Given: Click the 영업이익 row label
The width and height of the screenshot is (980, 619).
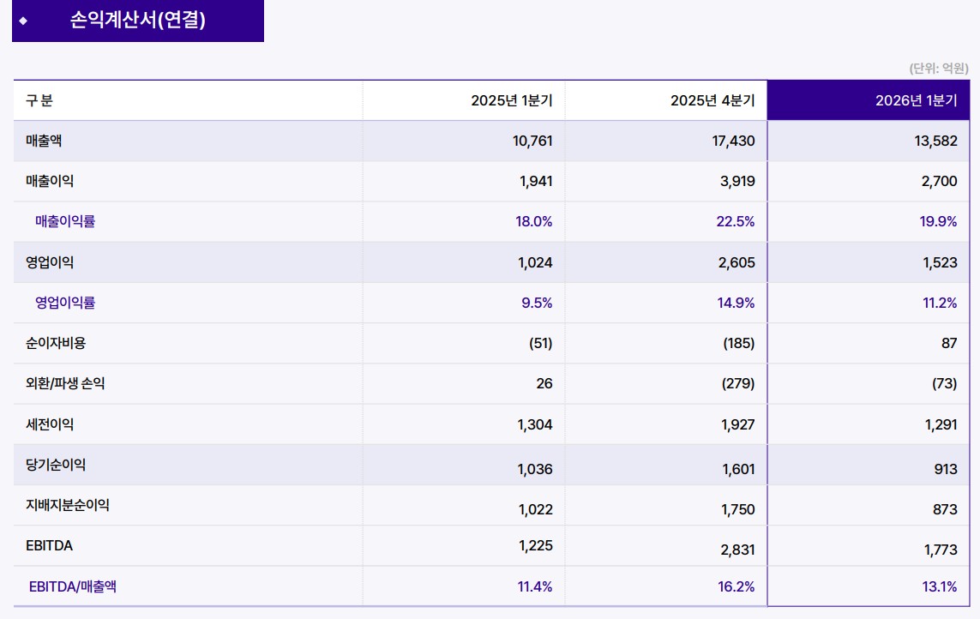Looking at the screenshot, I should click(x=50, y=262).
